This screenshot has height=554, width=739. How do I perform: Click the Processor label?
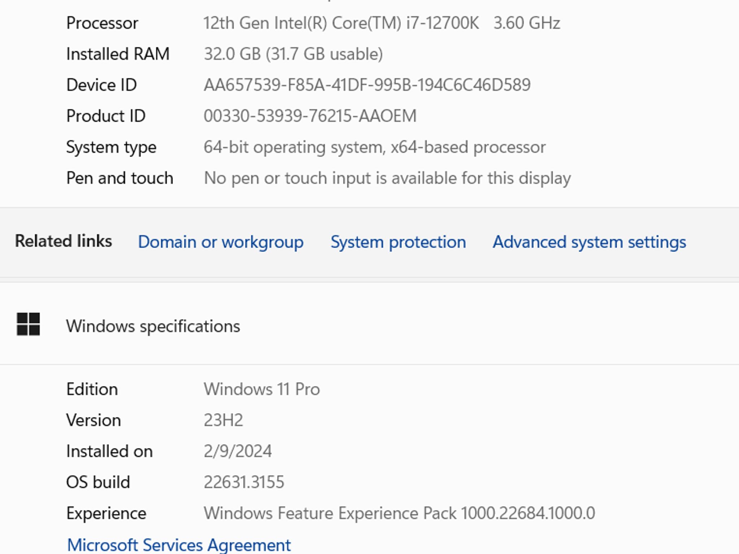(x=102, y=23)
